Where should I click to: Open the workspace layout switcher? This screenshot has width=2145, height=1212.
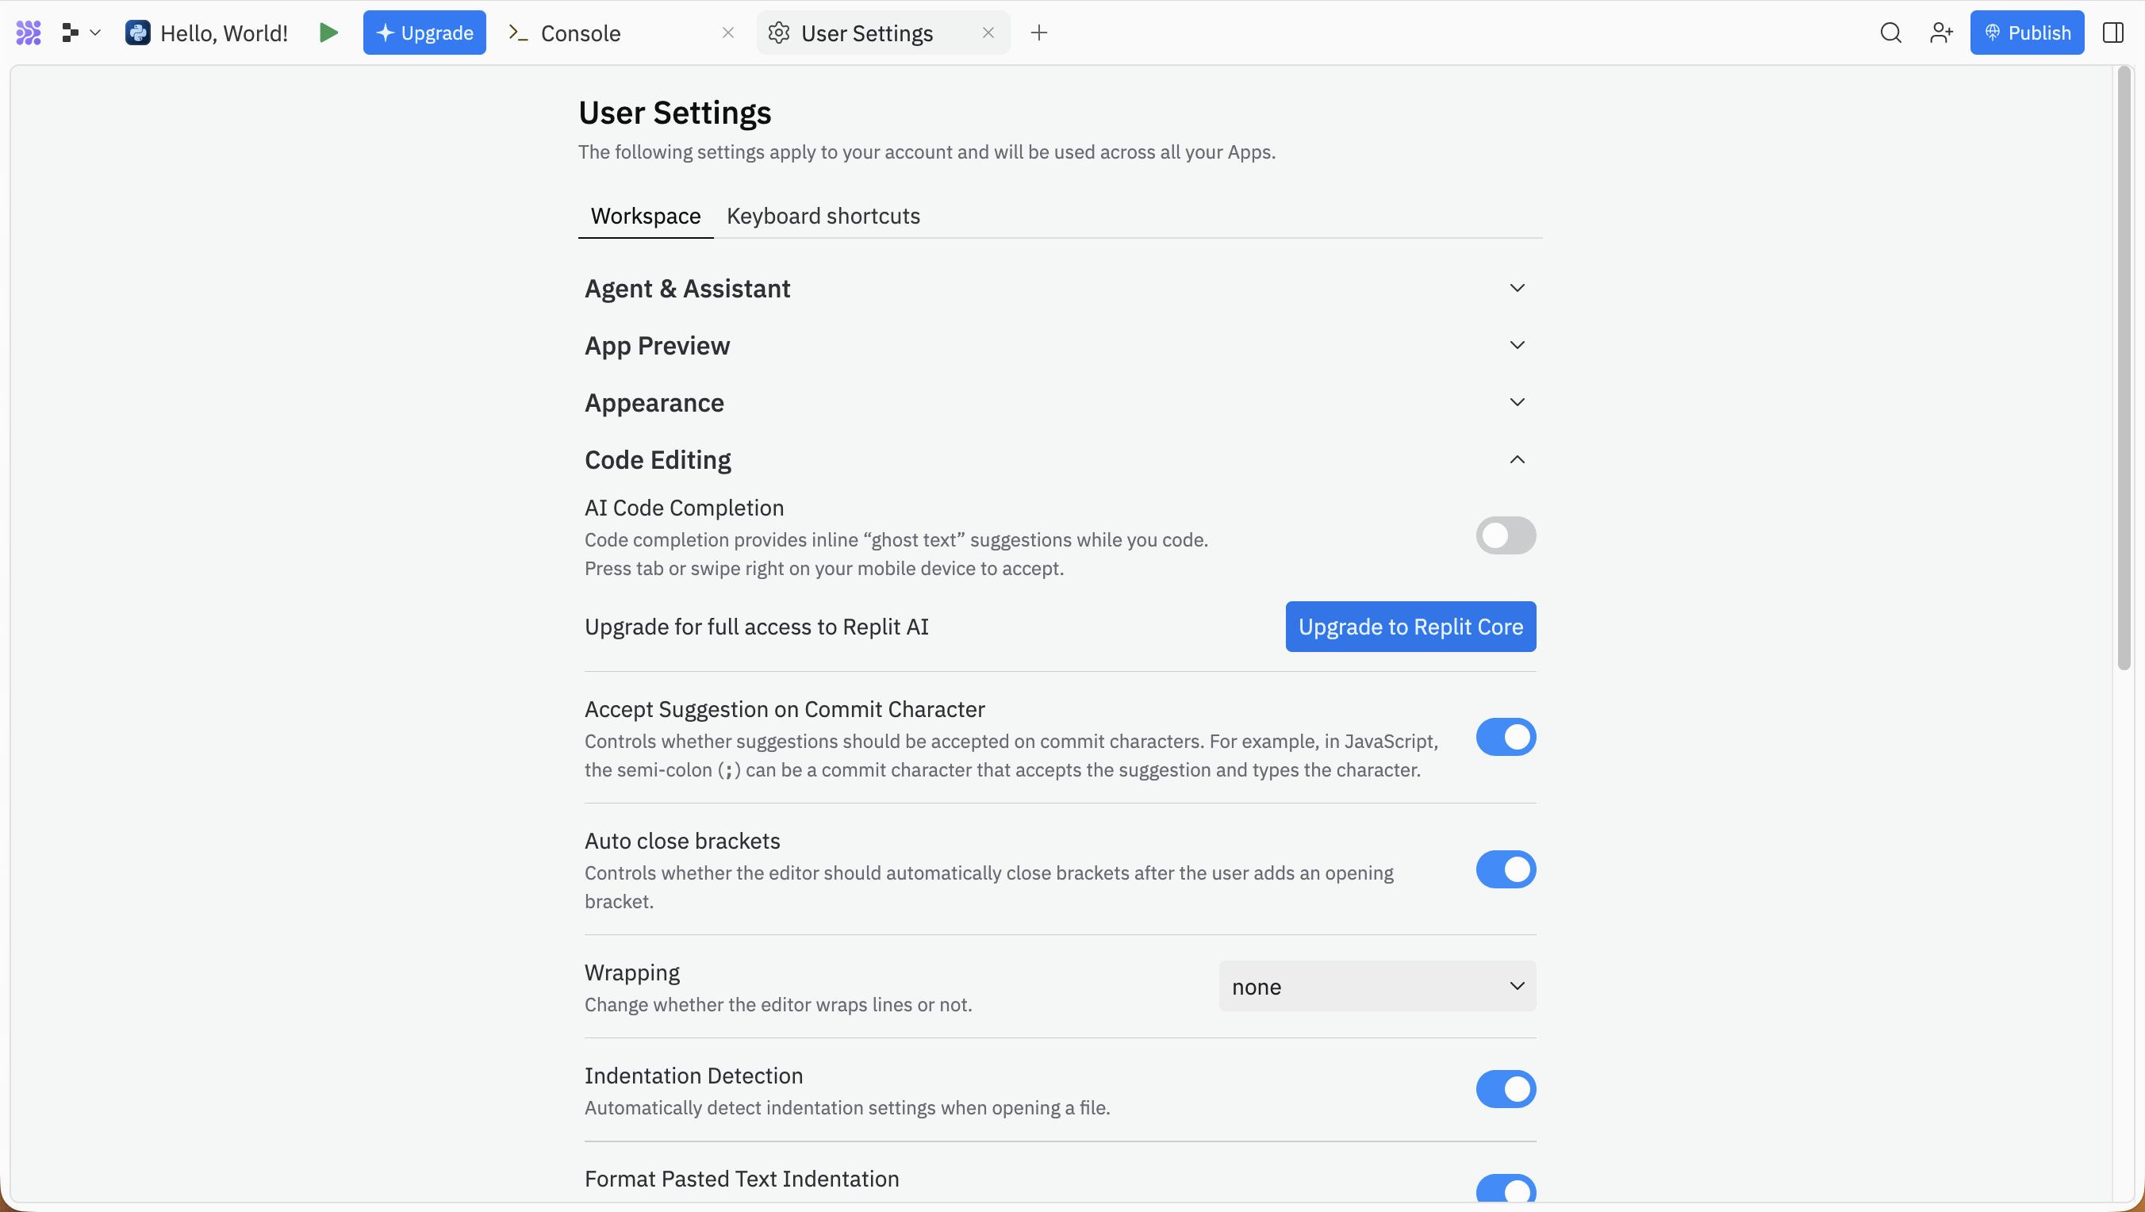[x=79, y=33]
